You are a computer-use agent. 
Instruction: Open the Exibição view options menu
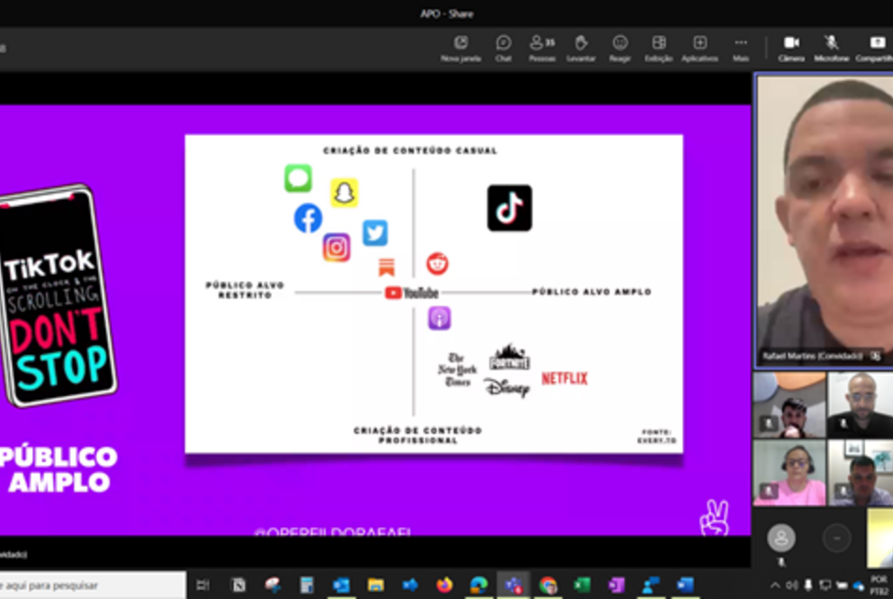(x=659, y=47)
